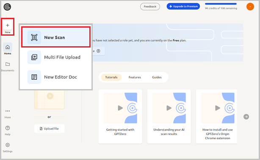Switch to the Guides tab
This screenshot has width=260, height=160.
(x=157, y=77)
